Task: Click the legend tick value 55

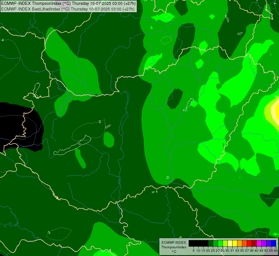Action: [271, 251]
